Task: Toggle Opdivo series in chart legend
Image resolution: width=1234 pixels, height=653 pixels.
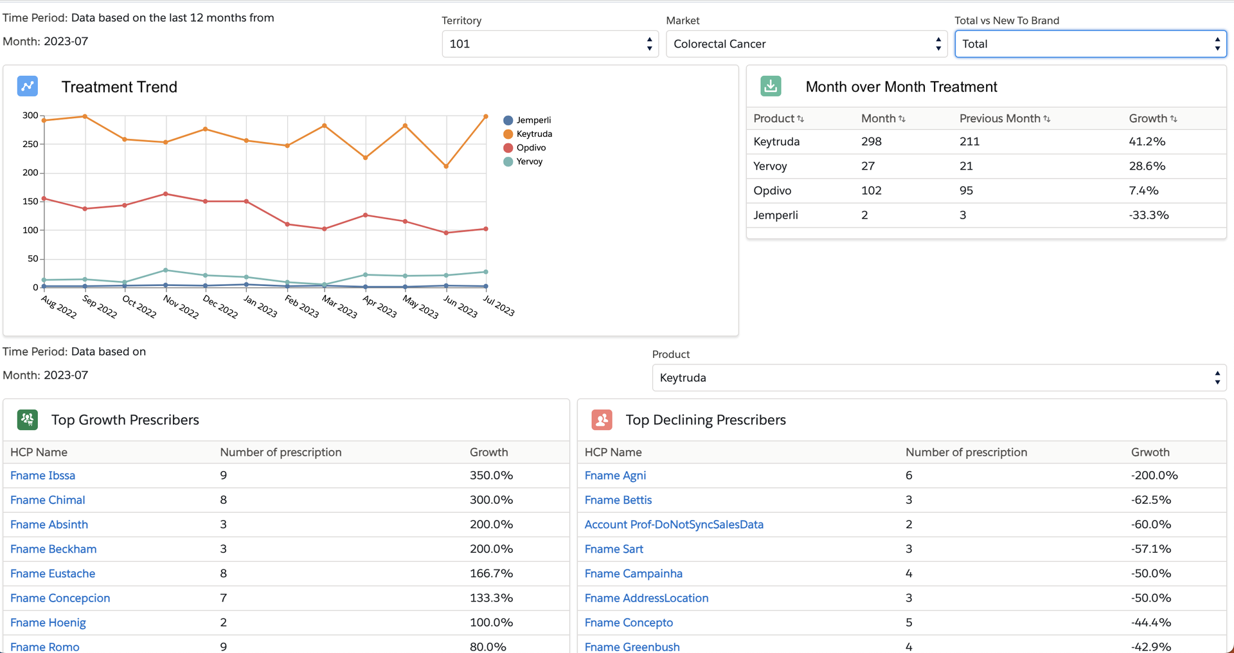Action: point(530,148)
